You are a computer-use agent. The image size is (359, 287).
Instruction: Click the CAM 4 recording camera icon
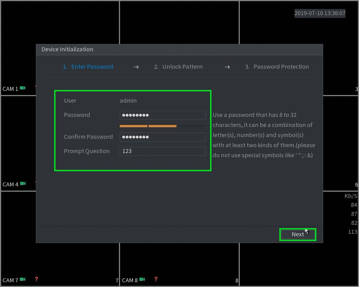click(23, 184)
